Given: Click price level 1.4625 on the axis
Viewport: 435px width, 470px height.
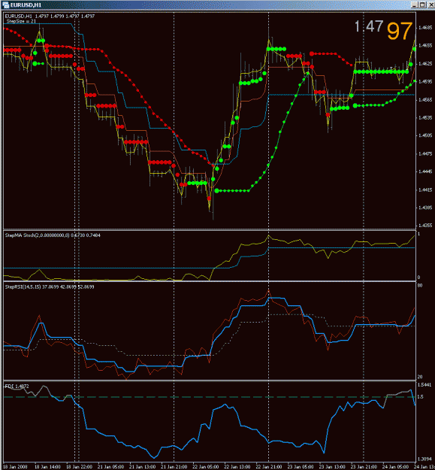Looking at the screenshot, I should [424, 64].
